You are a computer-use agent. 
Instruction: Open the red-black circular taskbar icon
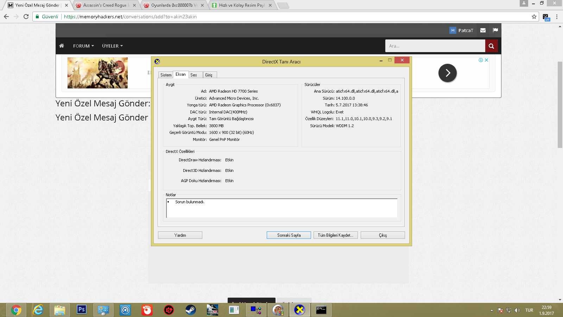tap(169, 310)
